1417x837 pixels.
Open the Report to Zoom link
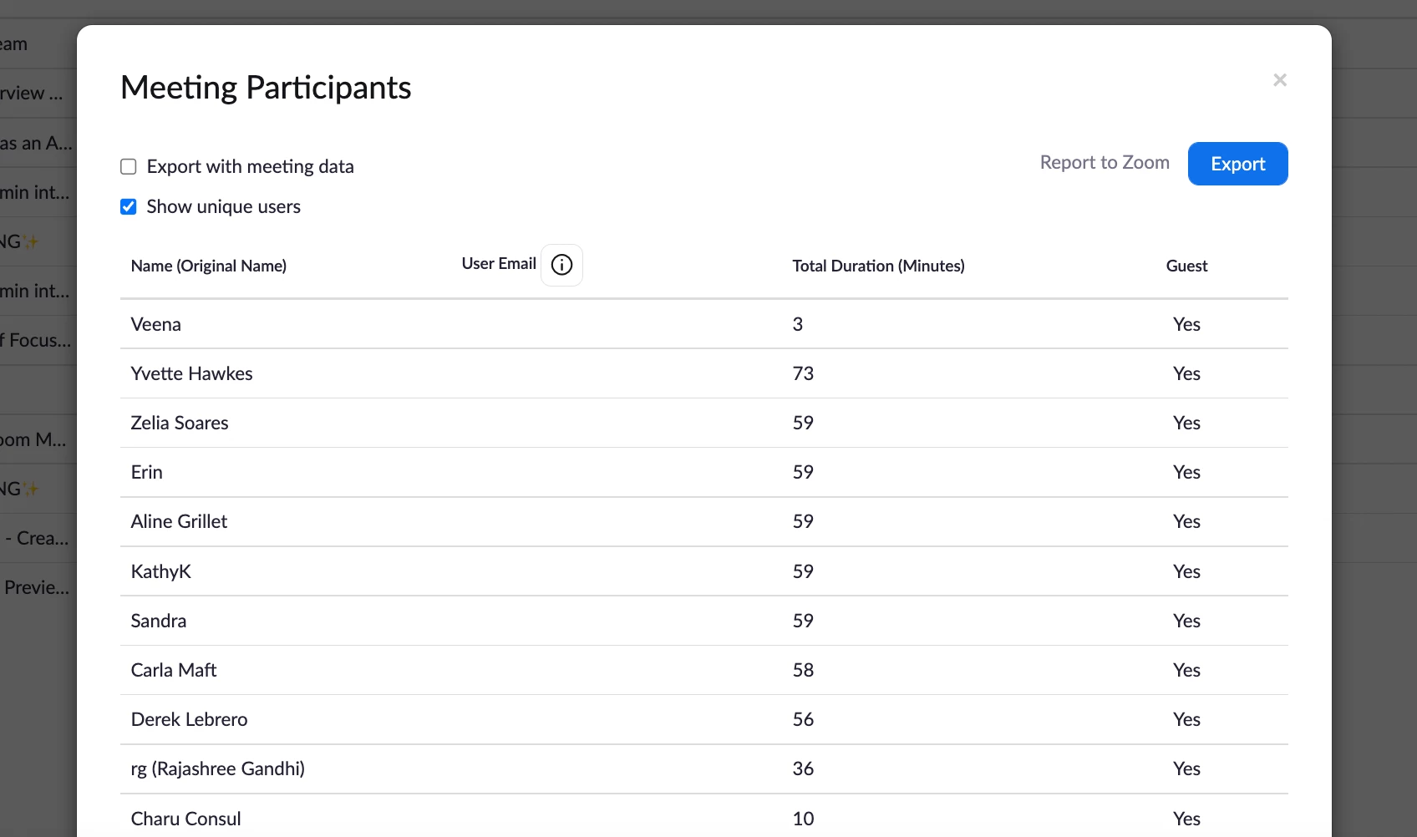1104,163
